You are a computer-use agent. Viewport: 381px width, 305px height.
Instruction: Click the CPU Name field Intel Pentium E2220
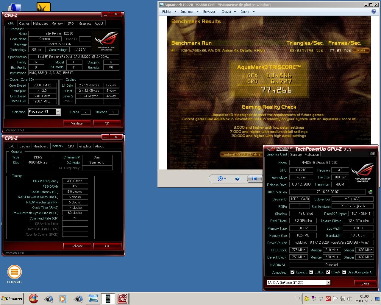[59, 33]
